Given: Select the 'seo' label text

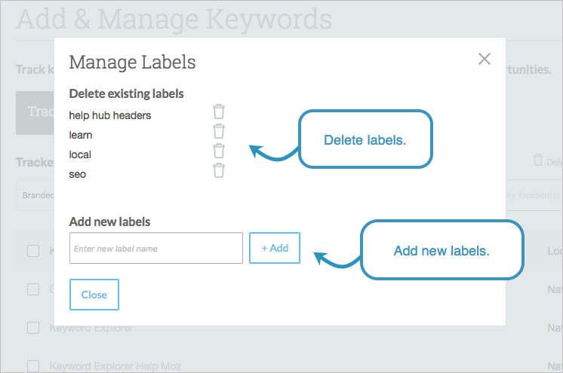Looking at the screenshot, I should tap(78, 175).
